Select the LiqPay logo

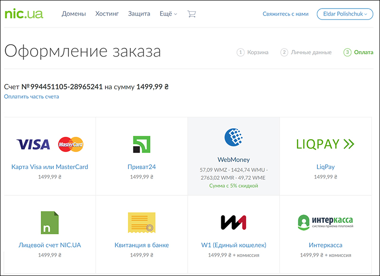click(x=325, y=144)
